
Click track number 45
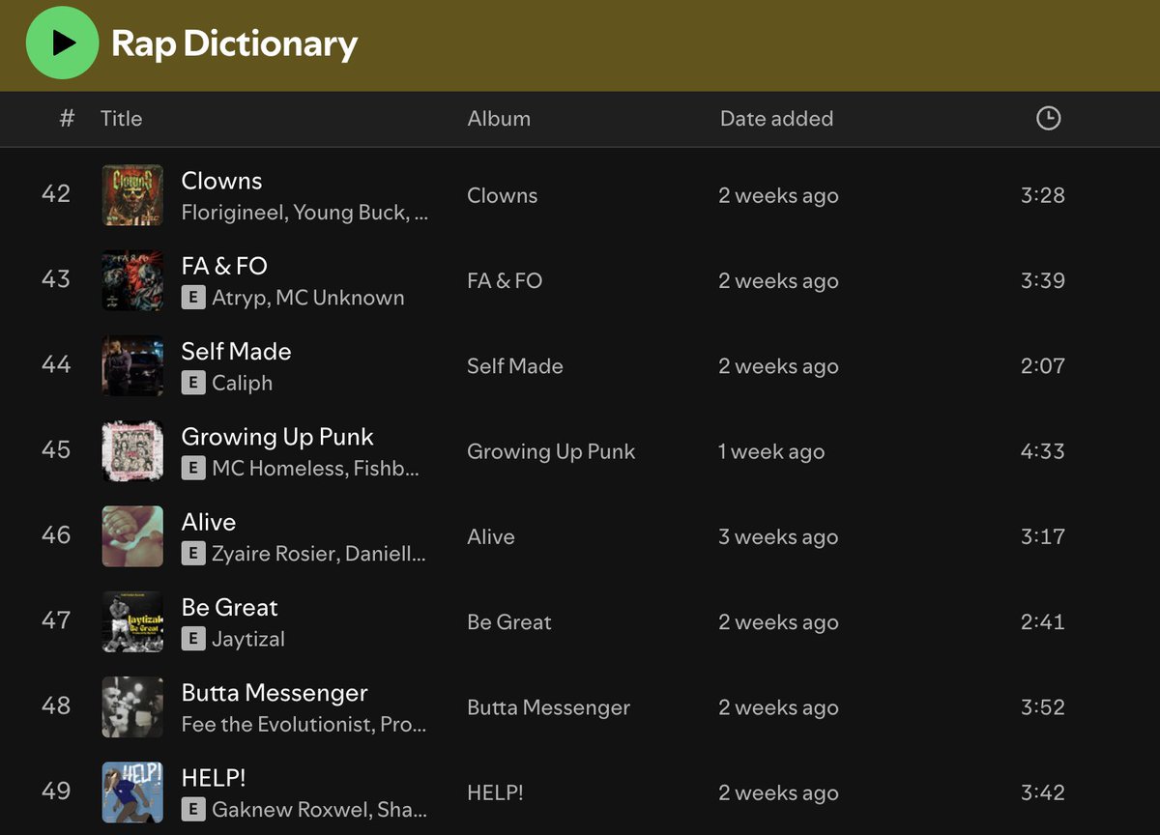(56, 450)
